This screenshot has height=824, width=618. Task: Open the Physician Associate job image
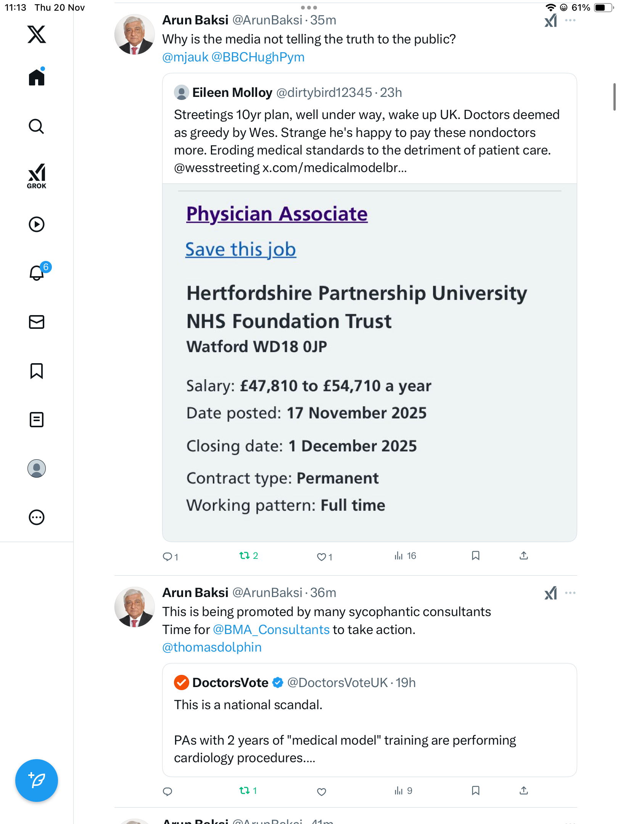(x=369, y=362)
